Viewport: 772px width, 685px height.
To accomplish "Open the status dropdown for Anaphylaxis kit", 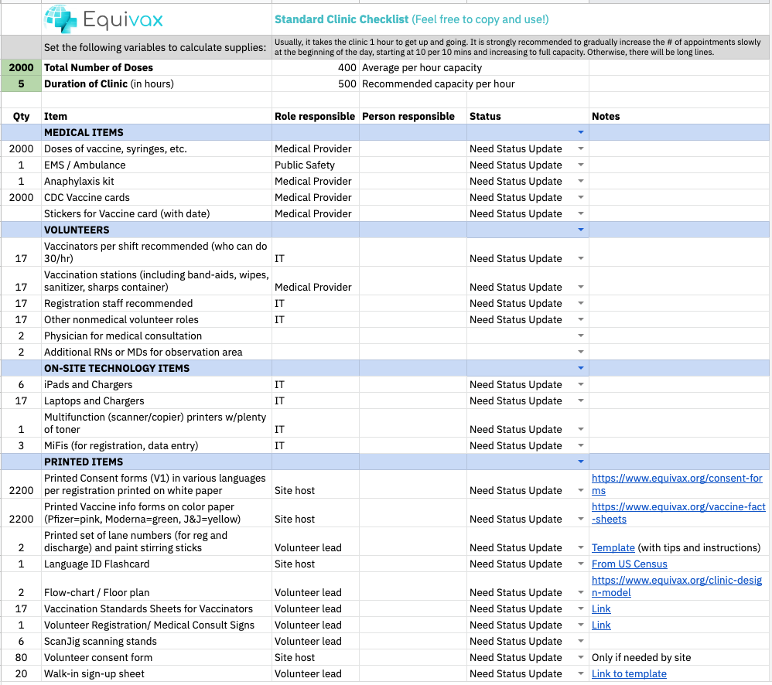I will [581, 181].
